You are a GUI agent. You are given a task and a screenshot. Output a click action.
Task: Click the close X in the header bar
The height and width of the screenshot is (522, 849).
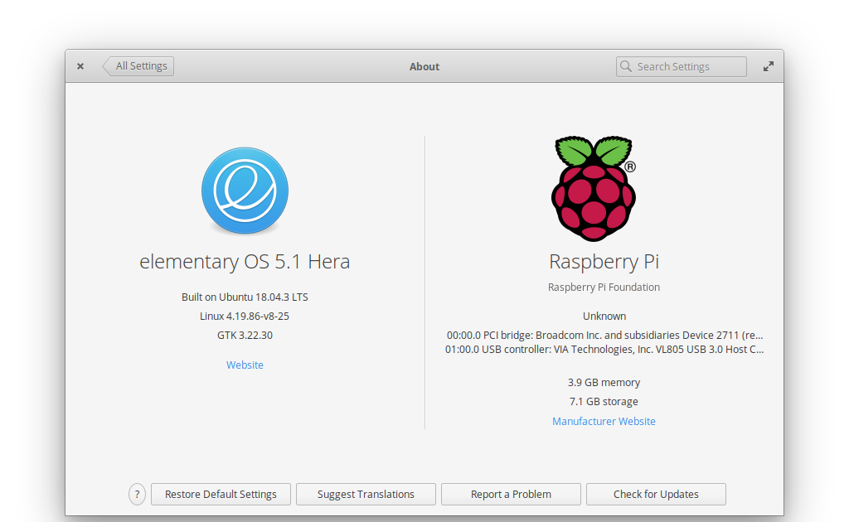click(x=80, y=65)
